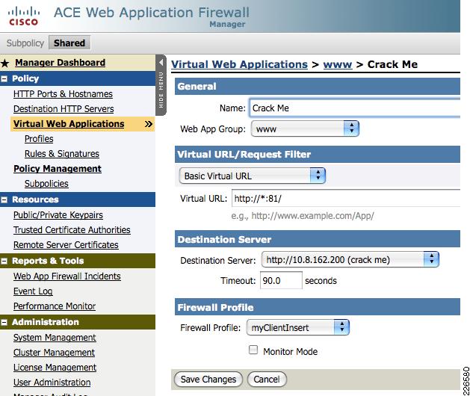The image size is (470, 396).
Task: Collapse the Administration section
Action: pos(4,322)
